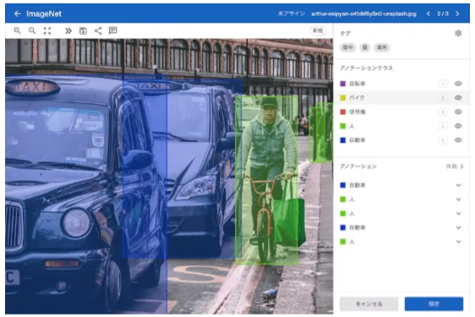The width and height of the screenshot is (475, 317).
Task: Click the back arrow beside ImageNet
Action: (18, 14)
